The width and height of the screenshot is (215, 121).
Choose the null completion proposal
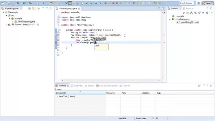[x=97, y=46]
